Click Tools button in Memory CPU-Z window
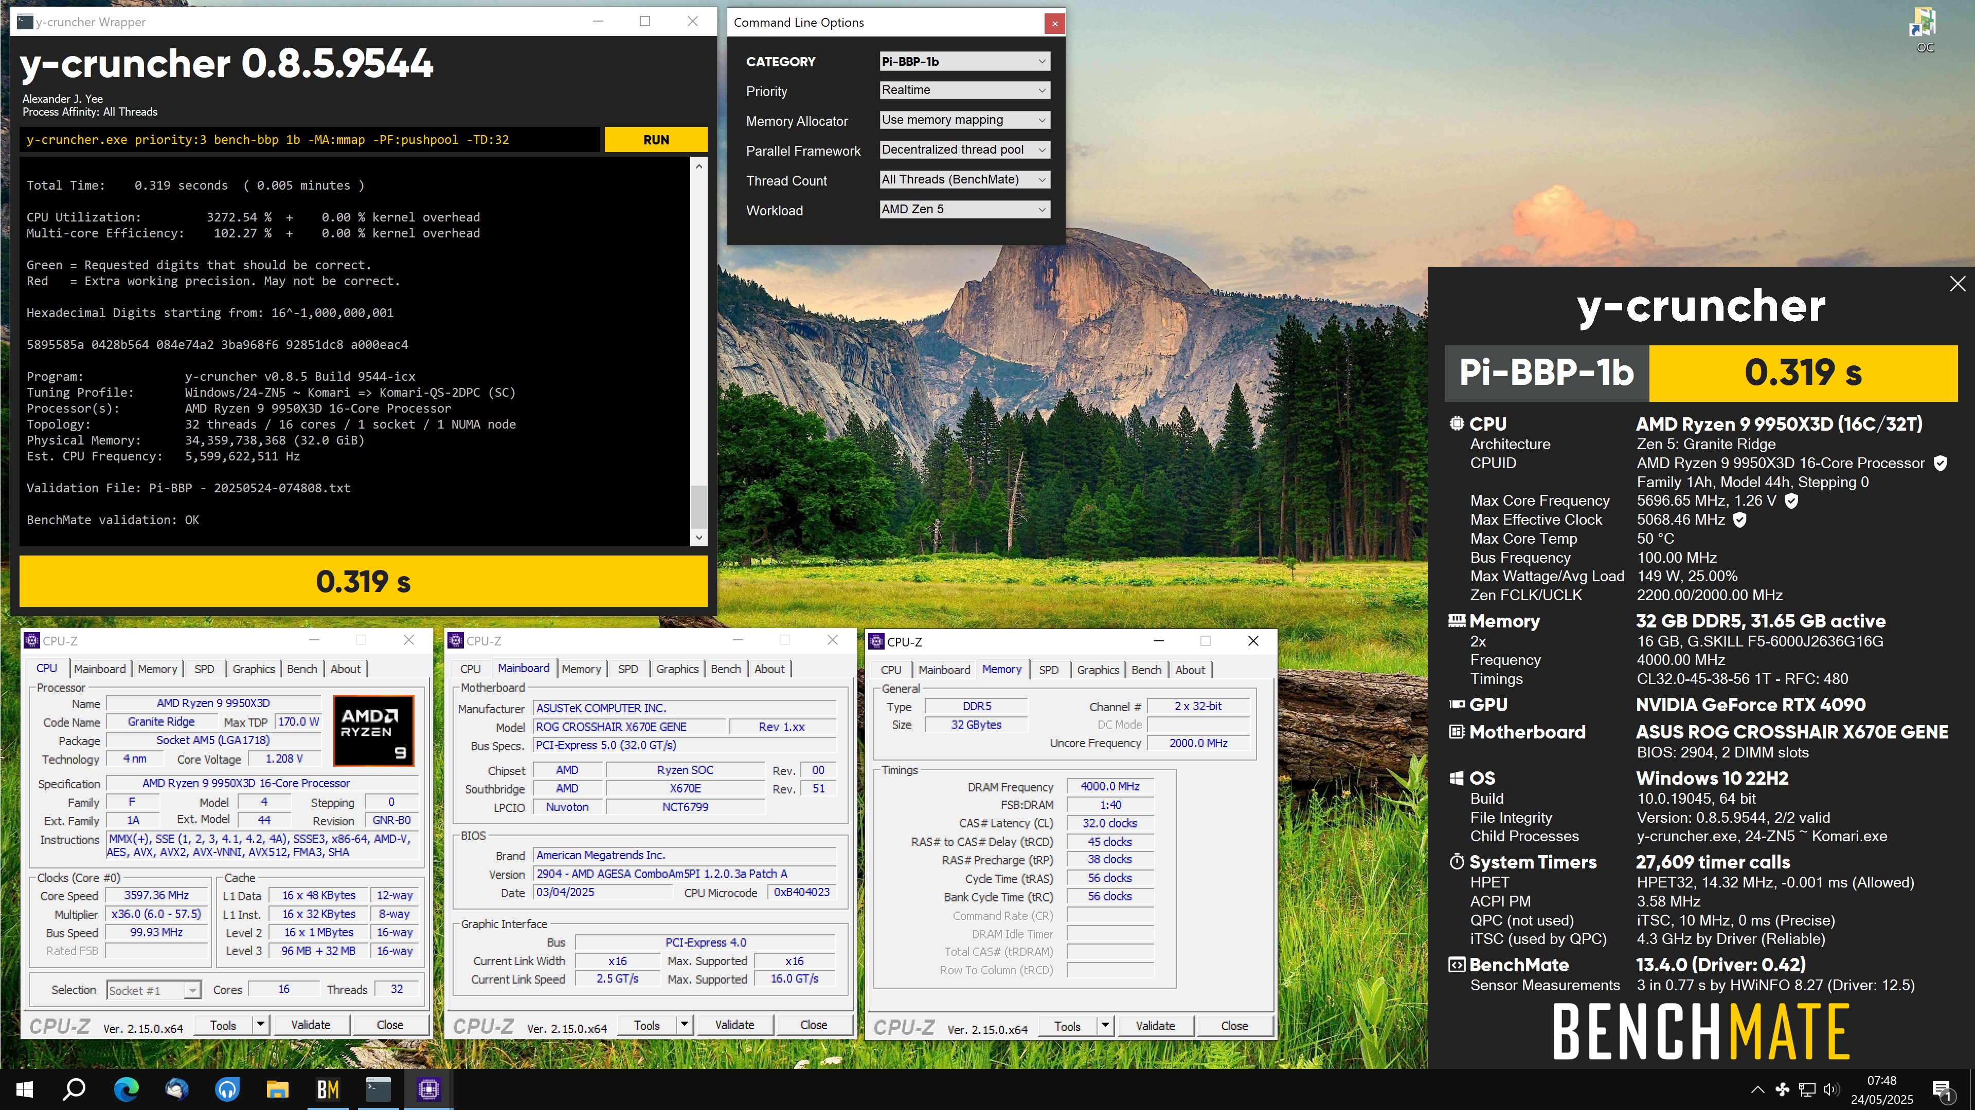1975x1110 pixels. tap(1067, 1025)
